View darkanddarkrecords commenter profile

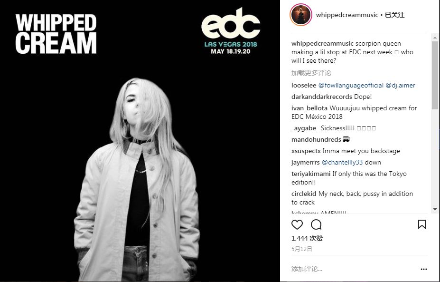coord(322,97)
